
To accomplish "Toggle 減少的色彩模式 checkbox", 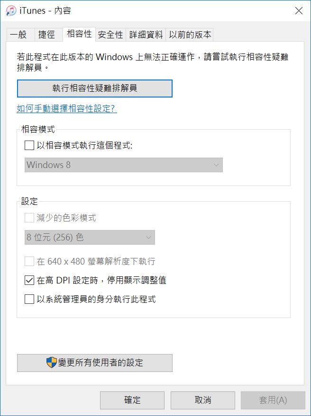I will tap(29, 218).
